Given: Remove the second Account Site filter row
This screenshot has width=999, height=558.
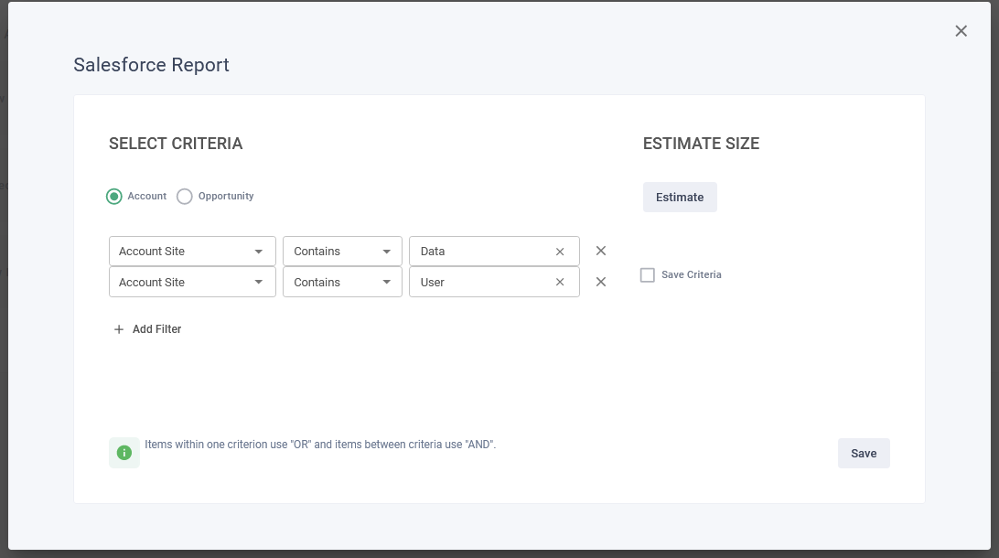Looking at the screenshot, I should click(600, 282).
